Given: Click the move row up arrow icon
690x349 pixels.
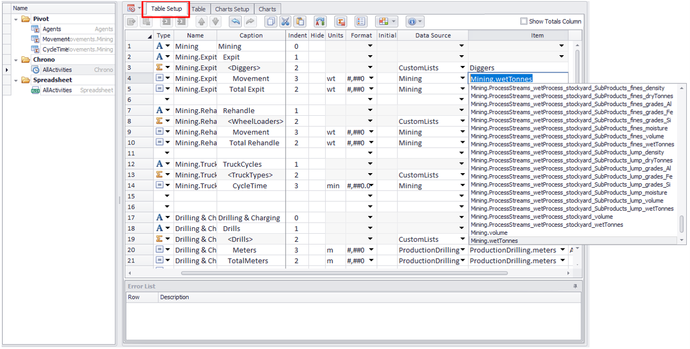Looking at the screenshot, I should pos(201,22).
